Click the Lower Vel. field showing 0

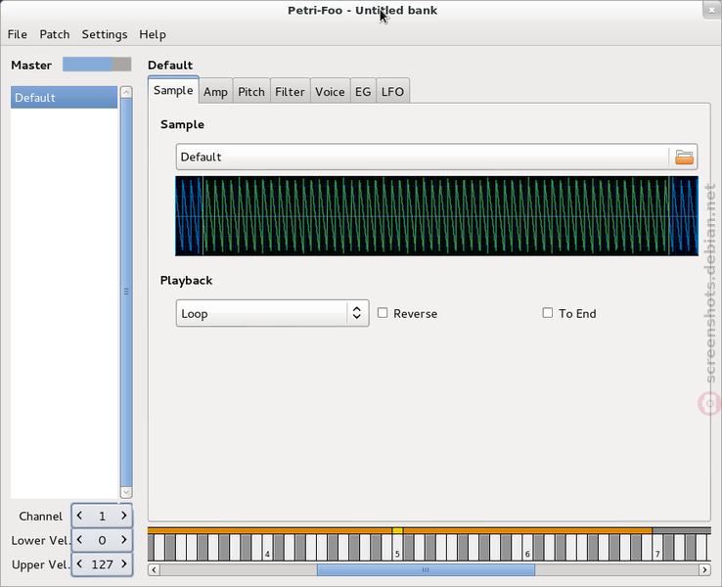(x=102, y=540)
